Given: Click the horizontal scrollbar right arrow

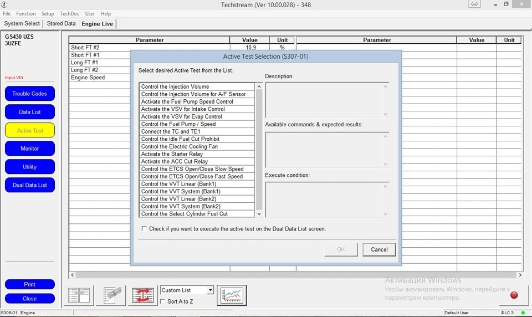Looking at the screenshot, I should pyautogui.click(x=520, y=275).
